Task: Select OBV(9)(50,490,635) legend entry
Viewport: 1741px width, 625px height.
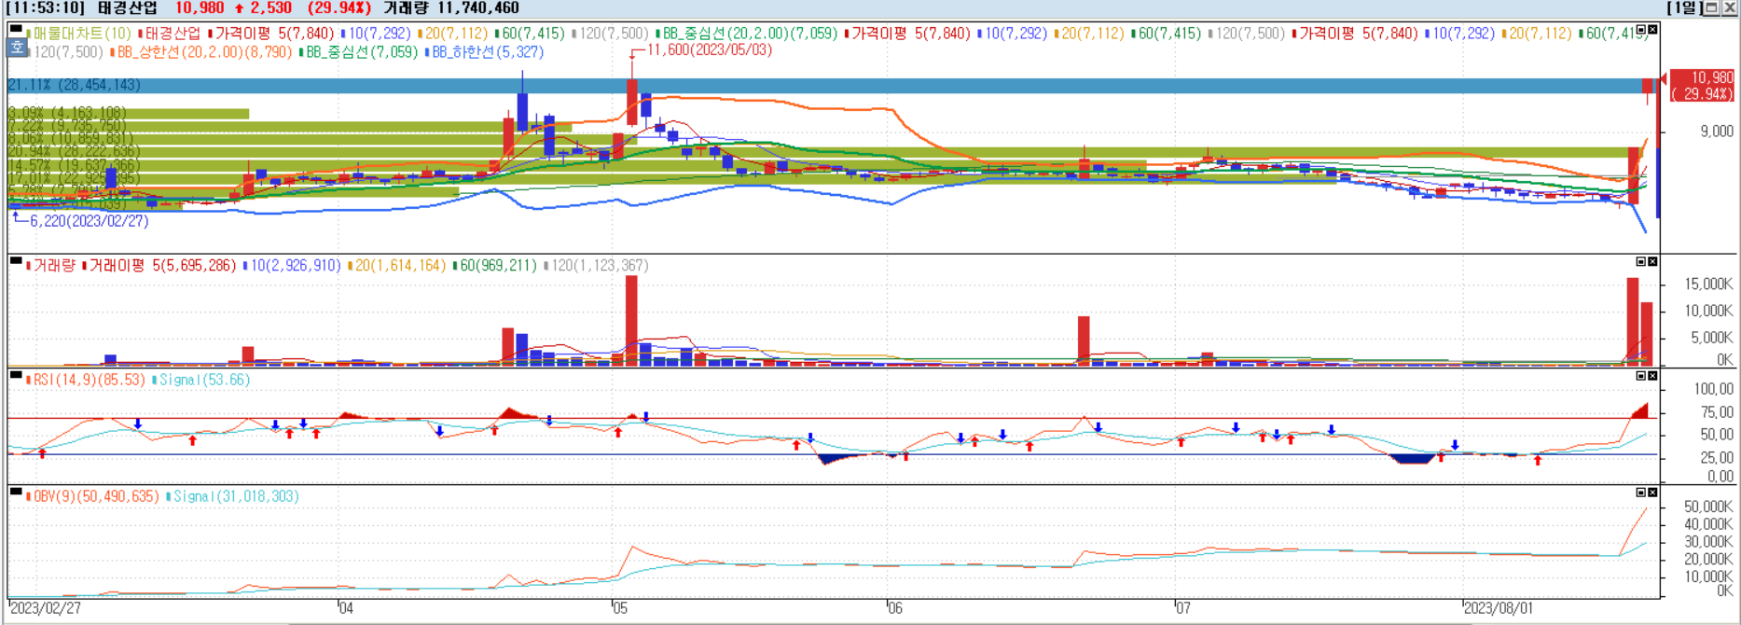Action: [93, 496]
